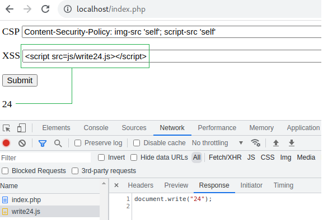
Task: Clear the network log
Action: coord(22,143)
